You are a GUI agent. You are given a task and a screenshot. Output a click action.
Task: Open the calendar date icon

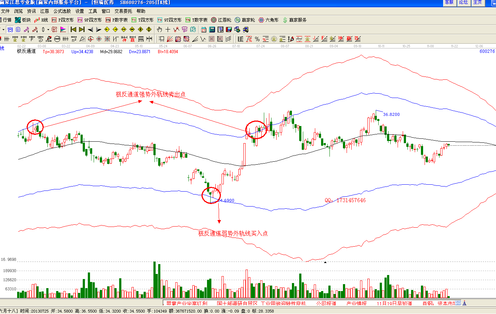(204, 30)
